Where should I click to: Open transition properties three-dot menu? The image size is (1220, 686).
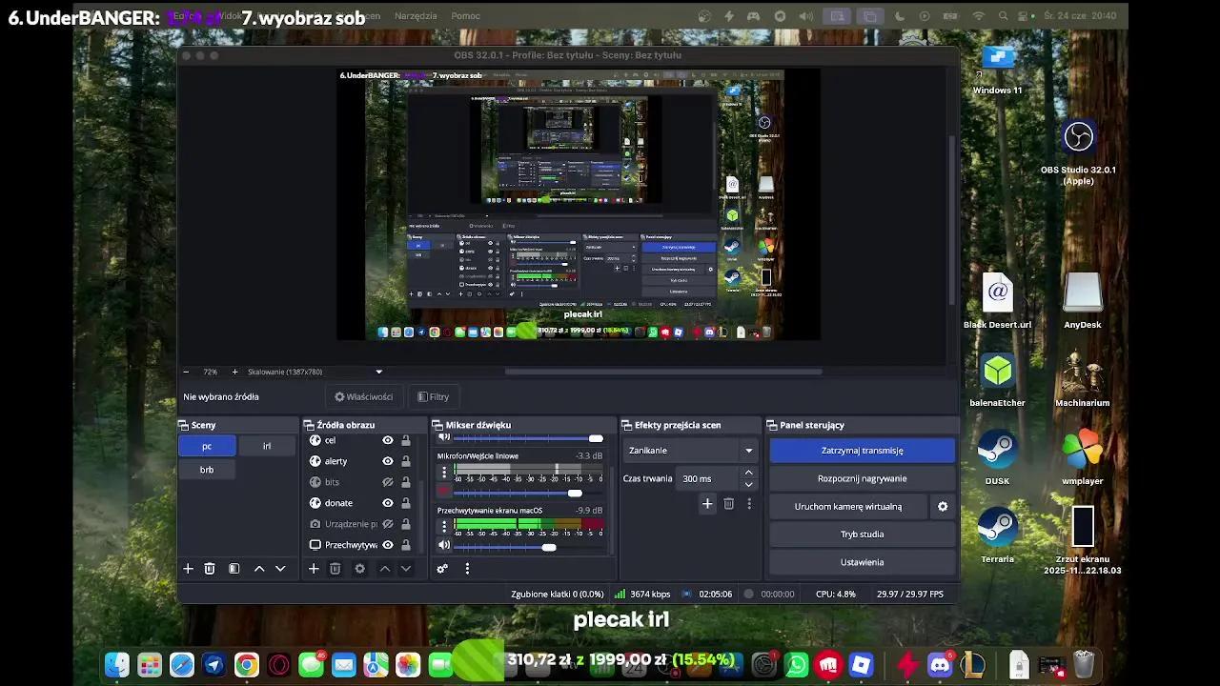click(x=749, y=504)
